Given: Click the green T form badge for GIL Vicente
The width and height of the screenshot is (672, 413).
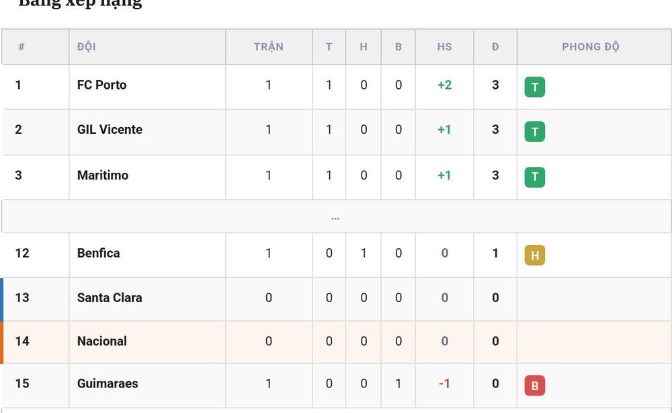Looking at the screenshot, I should tap(534, 132).
